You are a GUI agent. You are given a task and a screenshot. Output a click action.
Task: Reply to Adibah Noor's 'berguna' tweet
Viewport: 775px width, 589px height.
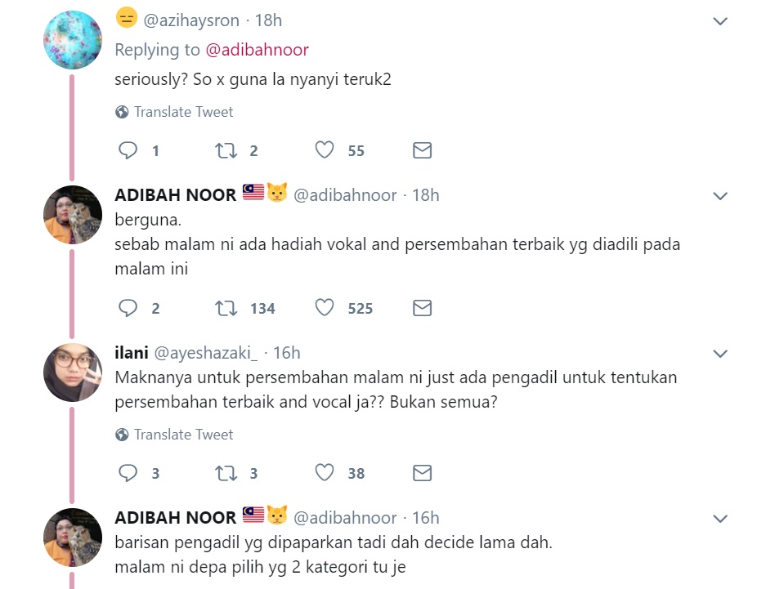click(128, 308)
